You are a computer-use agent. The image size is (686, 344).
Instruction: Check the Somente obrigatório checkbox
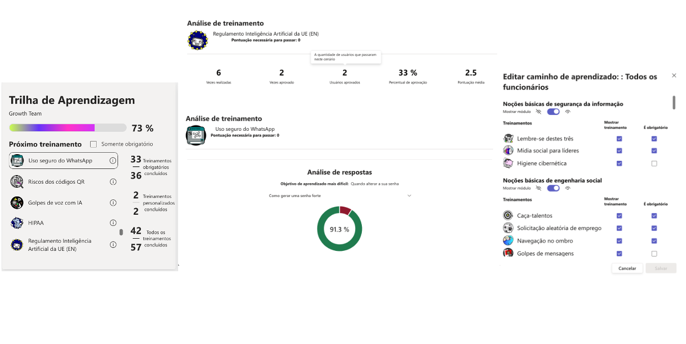pyautogui.click(x=93, y=144)
